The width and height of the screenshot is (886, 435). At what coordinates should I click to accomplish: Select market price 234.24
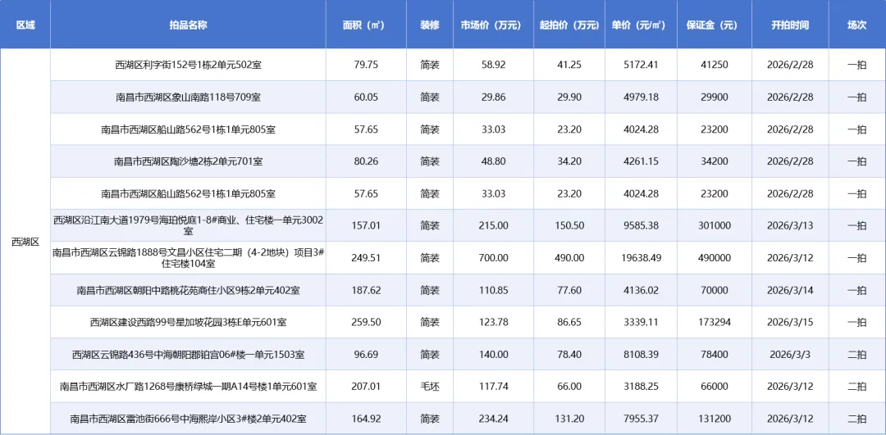(492, 419)
